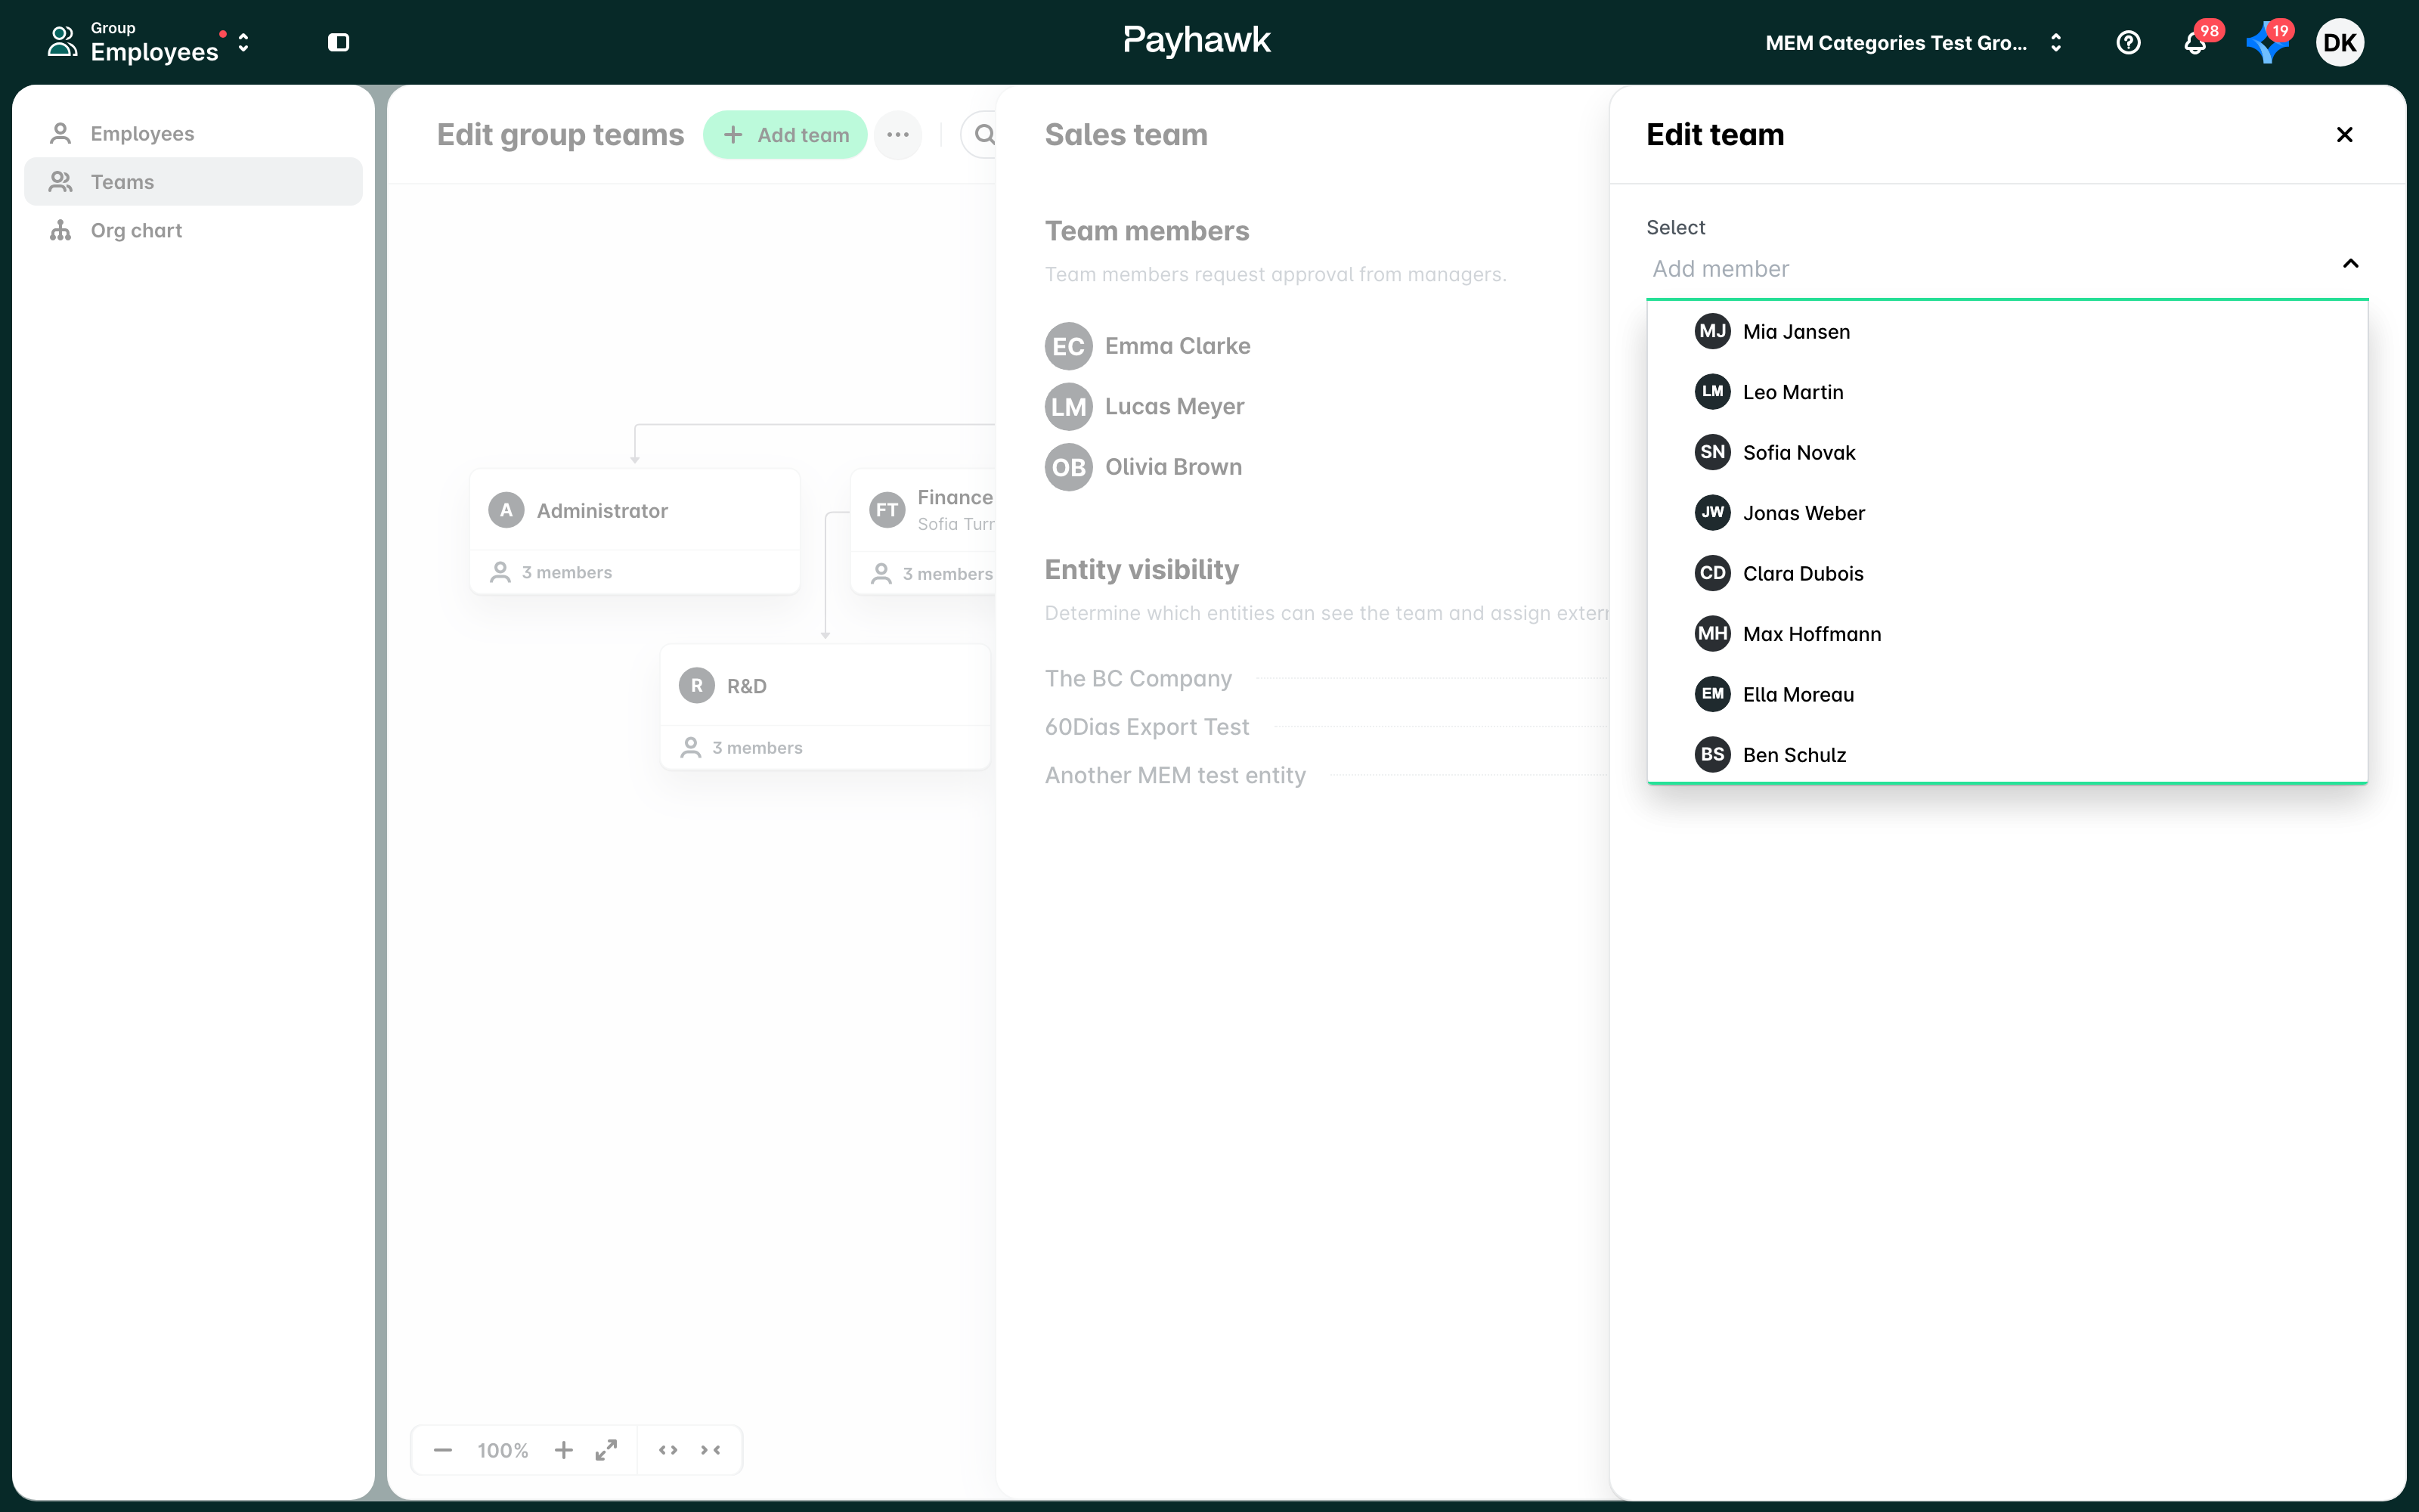Select Mia Jansen from the list
The image size is (2419, 1512).
click(2007, 331)
